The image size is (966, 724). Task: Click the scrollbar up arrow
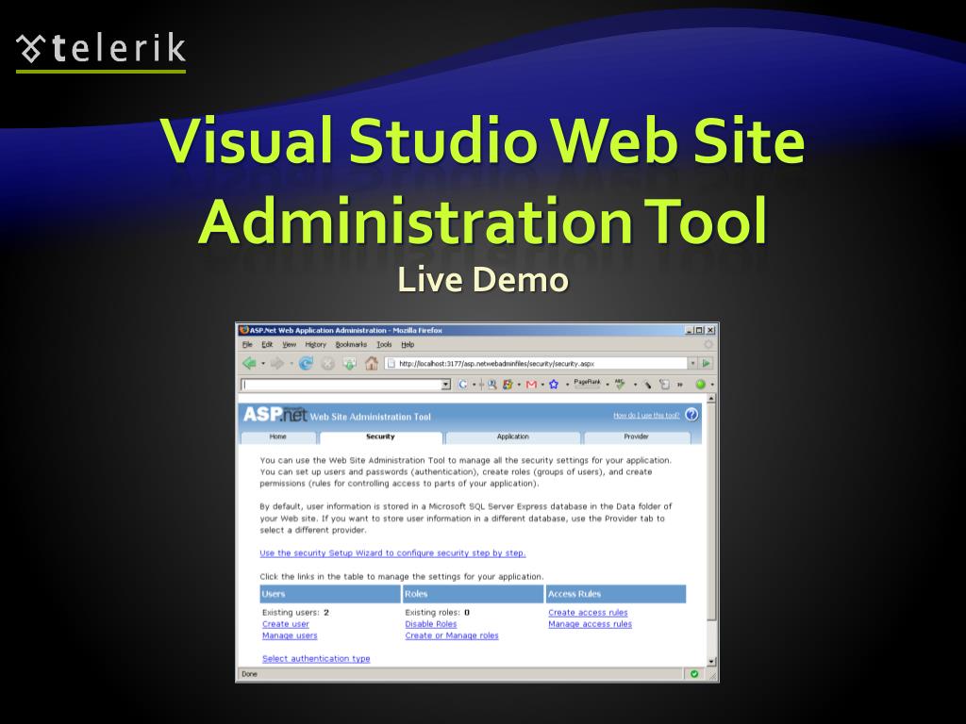pyautogui.click(x=711, y=399)
